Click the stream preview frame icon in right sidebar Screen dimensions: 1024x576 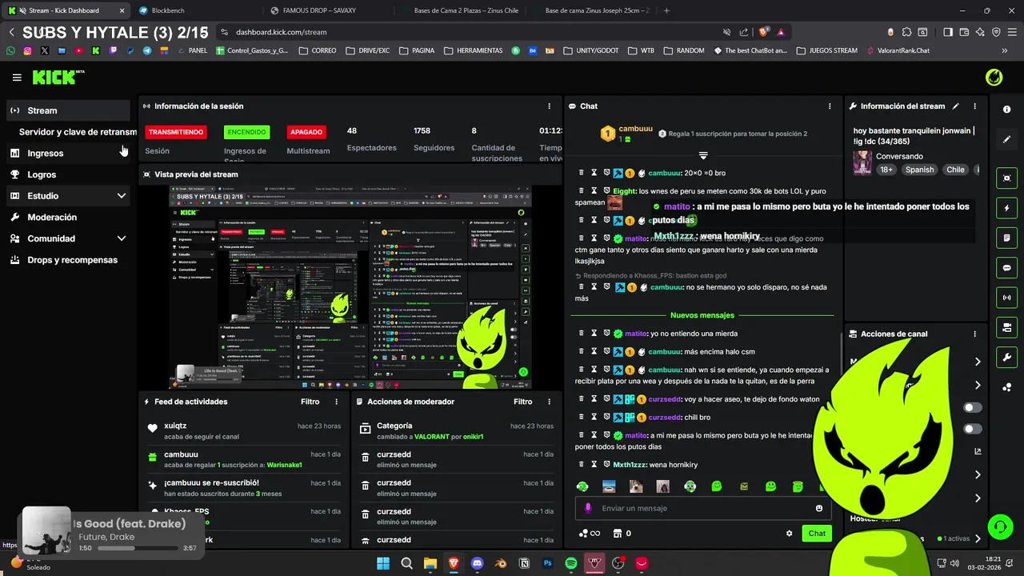pyautogui.click(x=1006, y=178)
